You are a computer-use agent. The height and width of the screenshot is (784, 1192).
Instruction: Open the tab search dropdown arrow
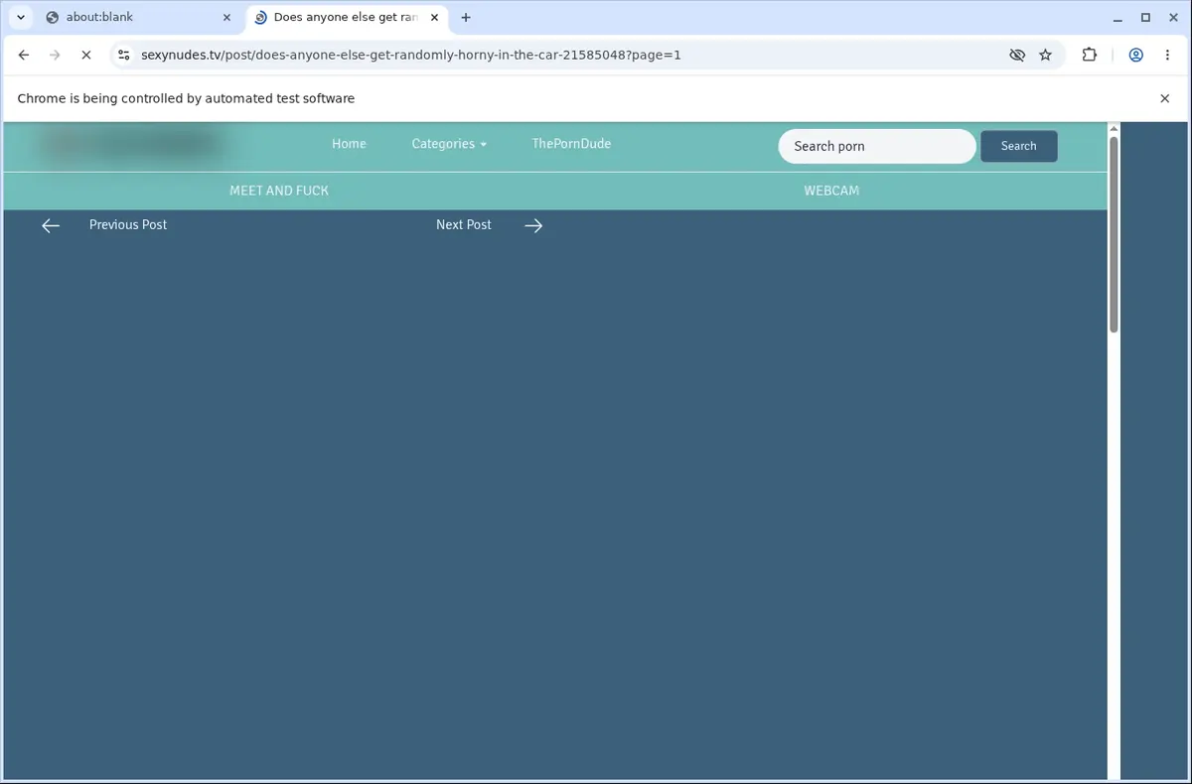(21, 17)
